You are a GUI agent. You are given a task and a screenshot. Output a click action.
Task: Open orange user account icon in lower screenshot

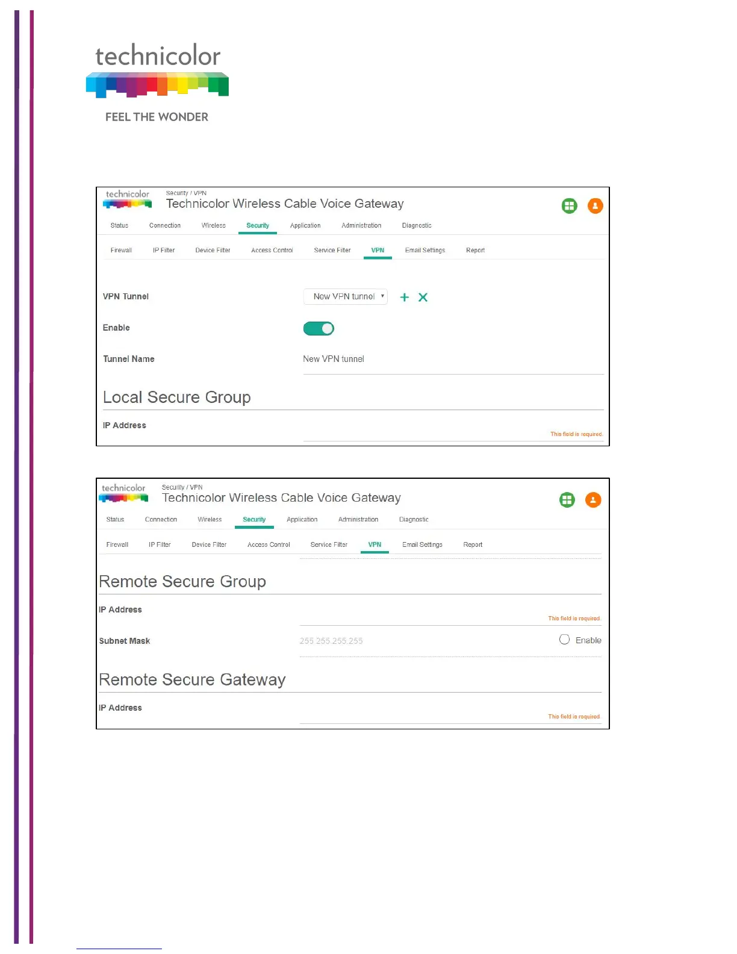pos(593,500)
